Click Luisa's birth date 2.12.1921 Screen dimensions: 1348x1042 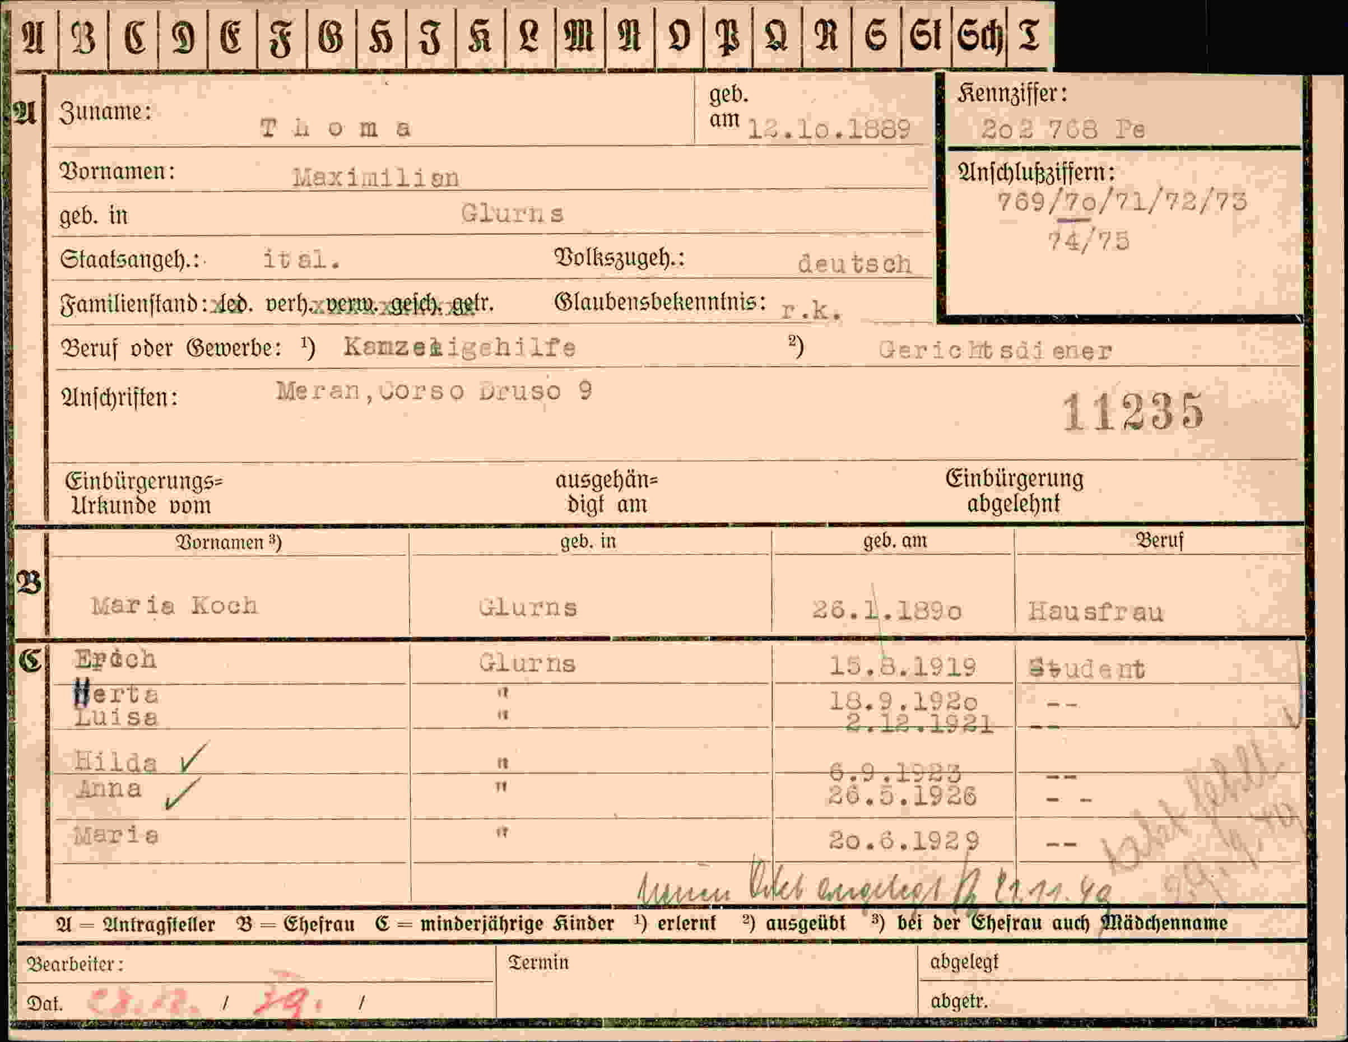[x=919, y=723]
